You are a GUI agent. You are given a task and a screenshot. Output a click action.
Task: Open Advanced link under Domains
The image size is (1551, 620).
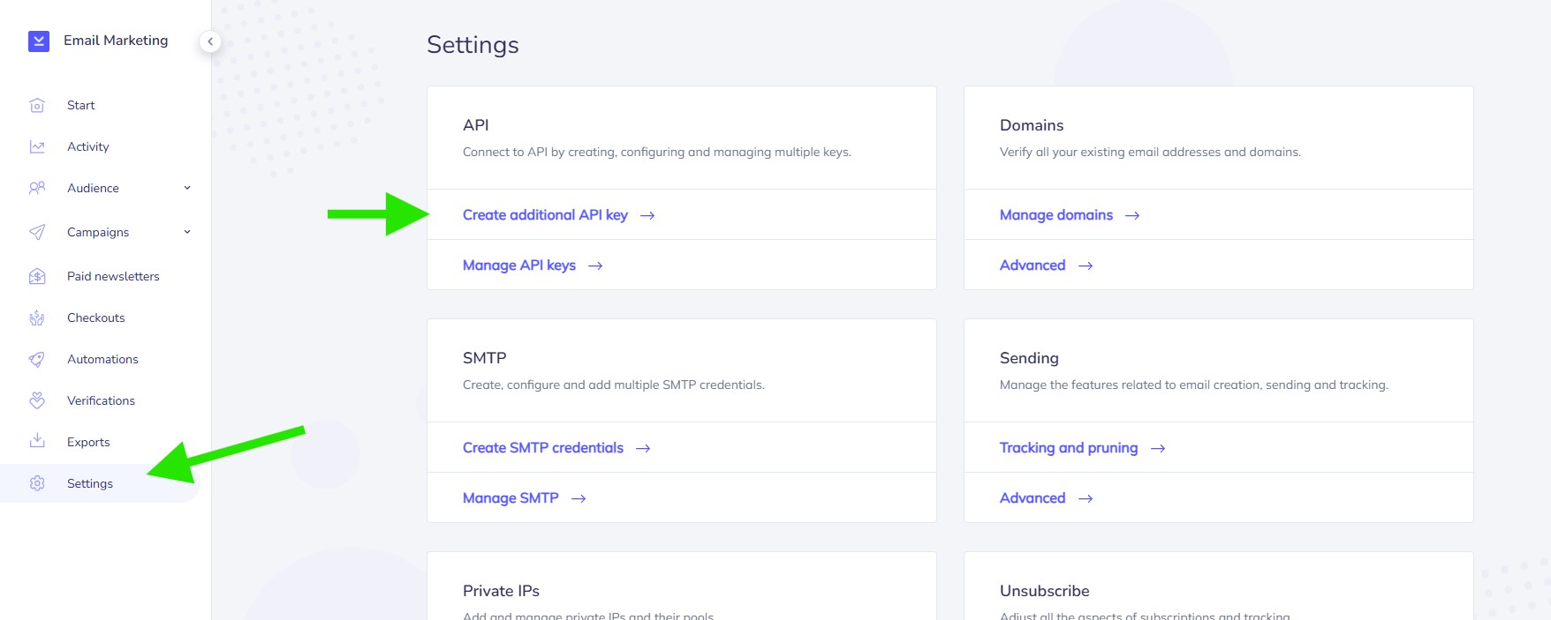click(x=1033, y=265)
